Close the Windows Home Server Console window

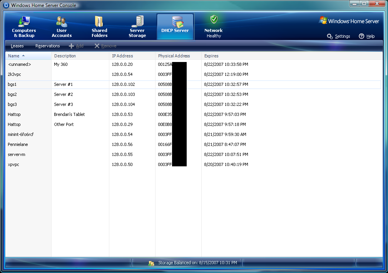click(x=377, y=4)
